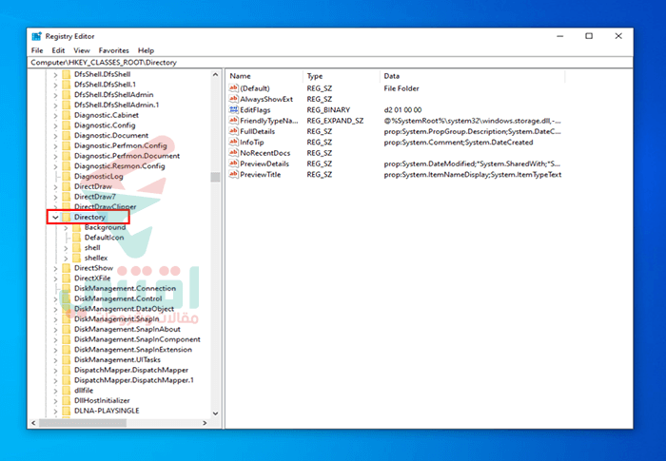
Task: Click the 'd2 01 00 00' data value
Action: (402, 110)
